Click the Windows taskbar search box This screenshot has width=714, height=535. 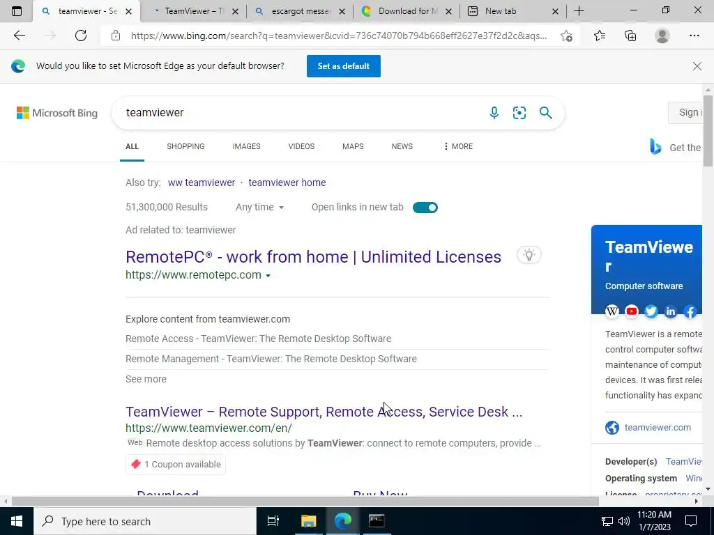(x=145, y=521)
